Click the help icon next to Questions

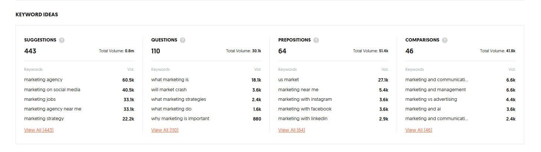pos(182,40)
